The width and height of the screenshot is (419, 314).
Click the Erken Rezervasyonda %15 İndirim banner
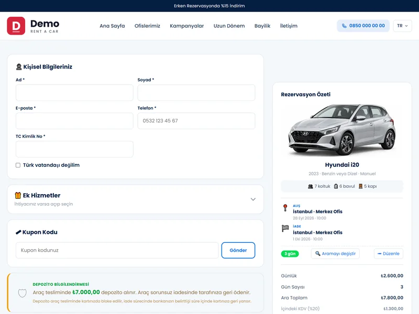pyautogui.click(x=209, y=6)
